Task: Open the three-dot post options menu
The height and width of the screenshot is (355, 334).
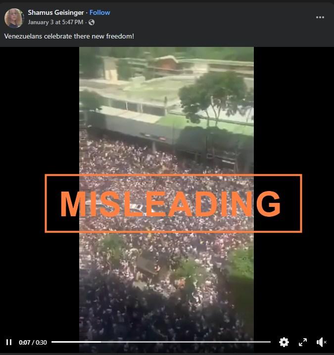Action: coord(320,17)
